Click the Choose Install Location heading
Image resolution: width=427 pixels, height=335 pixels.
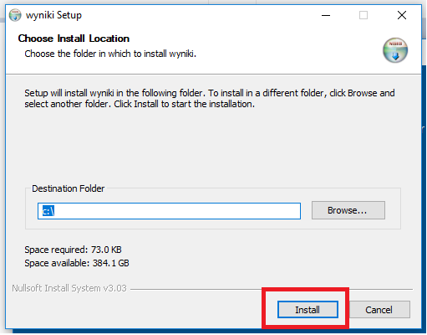click(74, 39)
